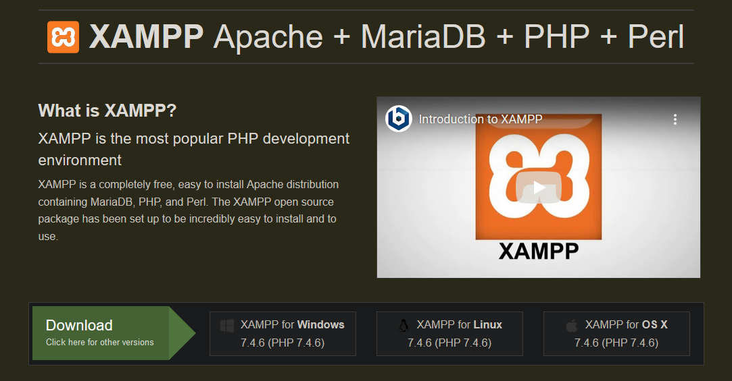Click the Windows logo icon
The height and width of the screenshot is (381, 732).
point(227,325)
